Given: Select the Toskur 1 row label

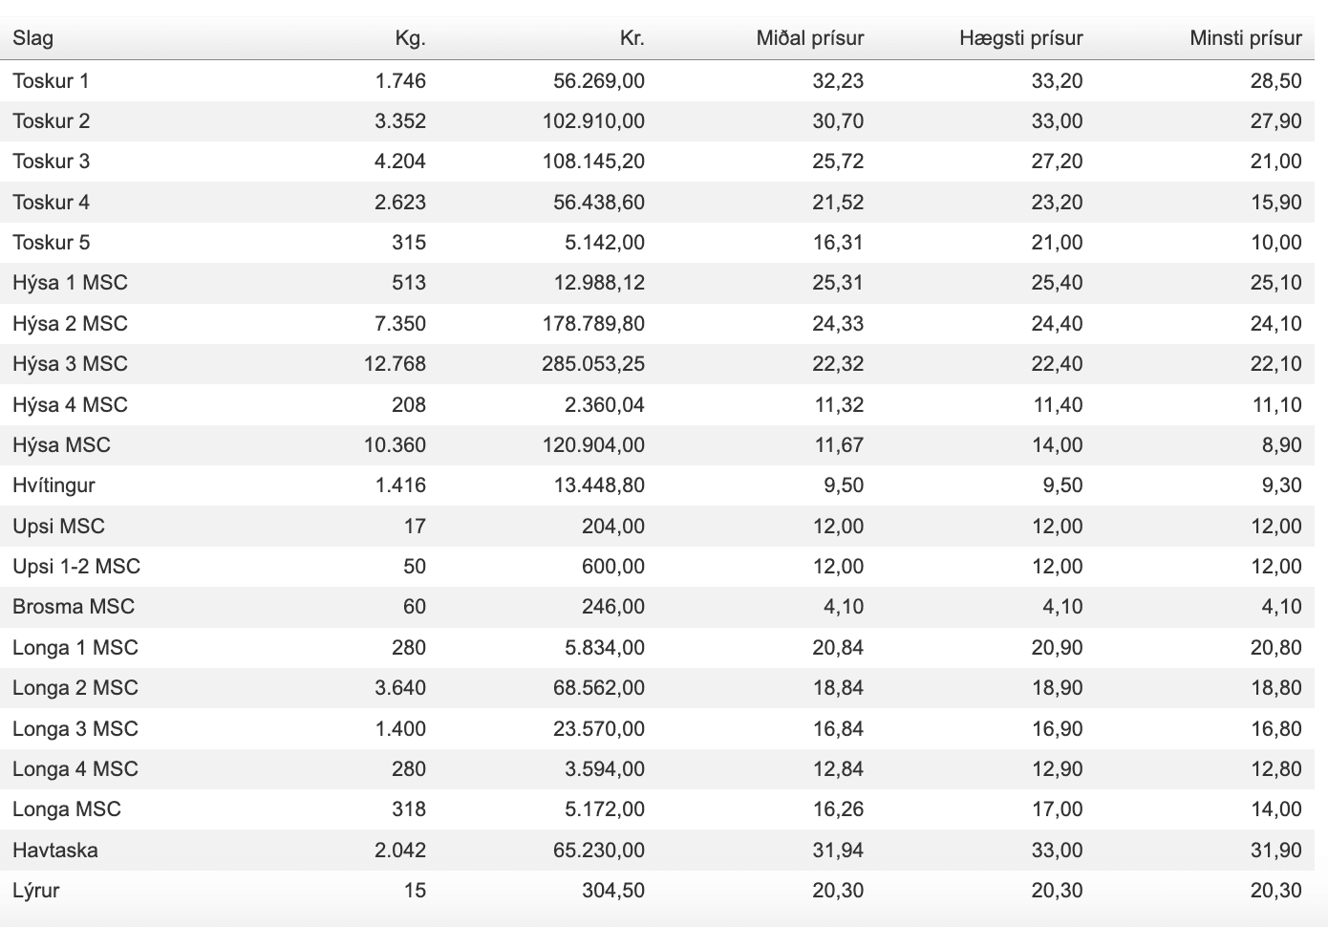Looking at the screenshot, I should (x=51, y=81).
